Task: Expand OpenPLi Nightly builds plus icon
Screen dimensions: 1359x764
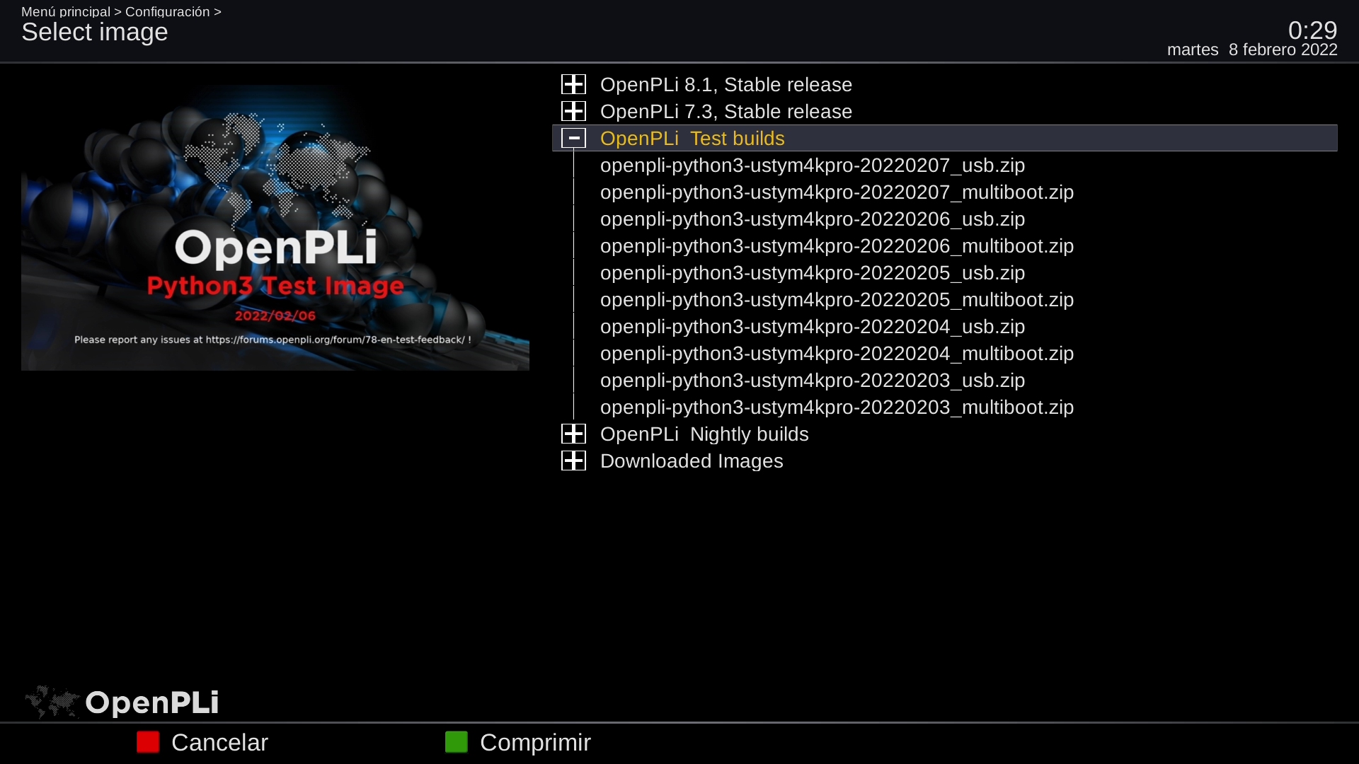Action: click(573, 434)
